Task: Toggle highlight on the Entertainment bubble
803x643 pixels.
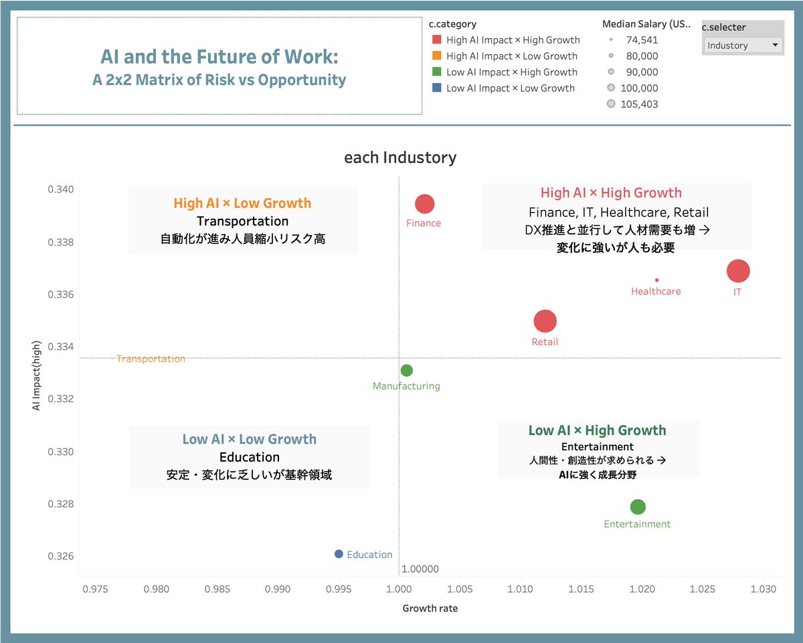Action: coord(637,507)
